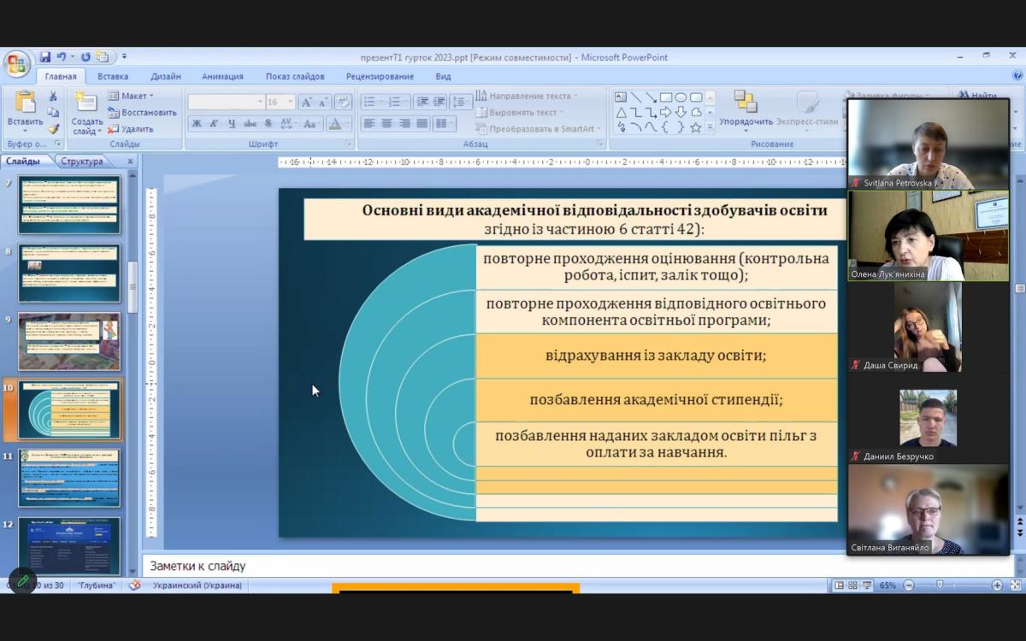Click the zoom slider handle
1026x641 pixels.
pos(940,585)
